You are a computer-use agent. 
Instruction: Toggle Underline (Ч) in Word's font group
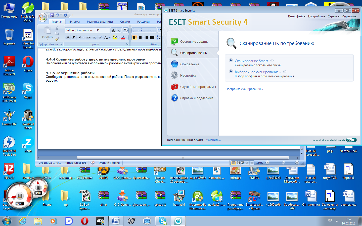pyautogui.click(x=80, y=37)
